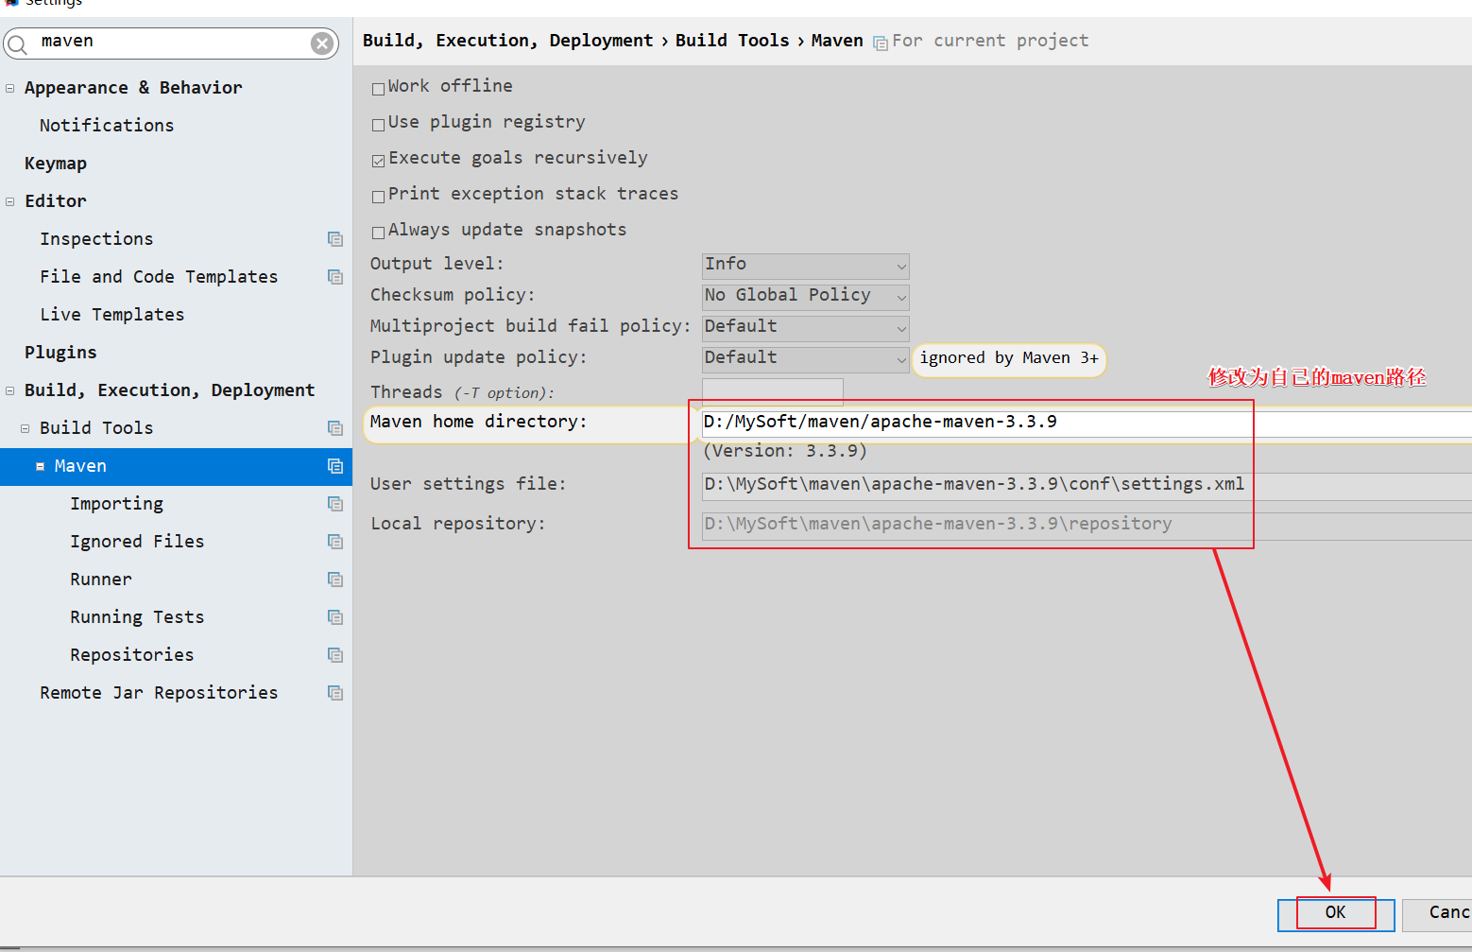The height and width of the screenshot is (952, 1472).
Task: Enable Always update snapshots
Action: click(x=379, y=233)
